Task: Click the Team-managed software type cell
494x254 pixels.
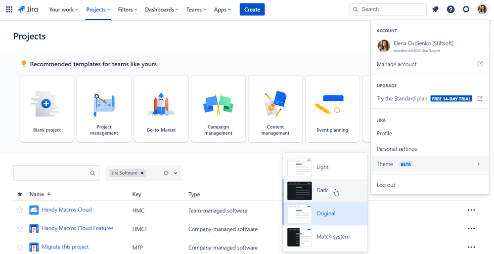Action: (218, 211)
